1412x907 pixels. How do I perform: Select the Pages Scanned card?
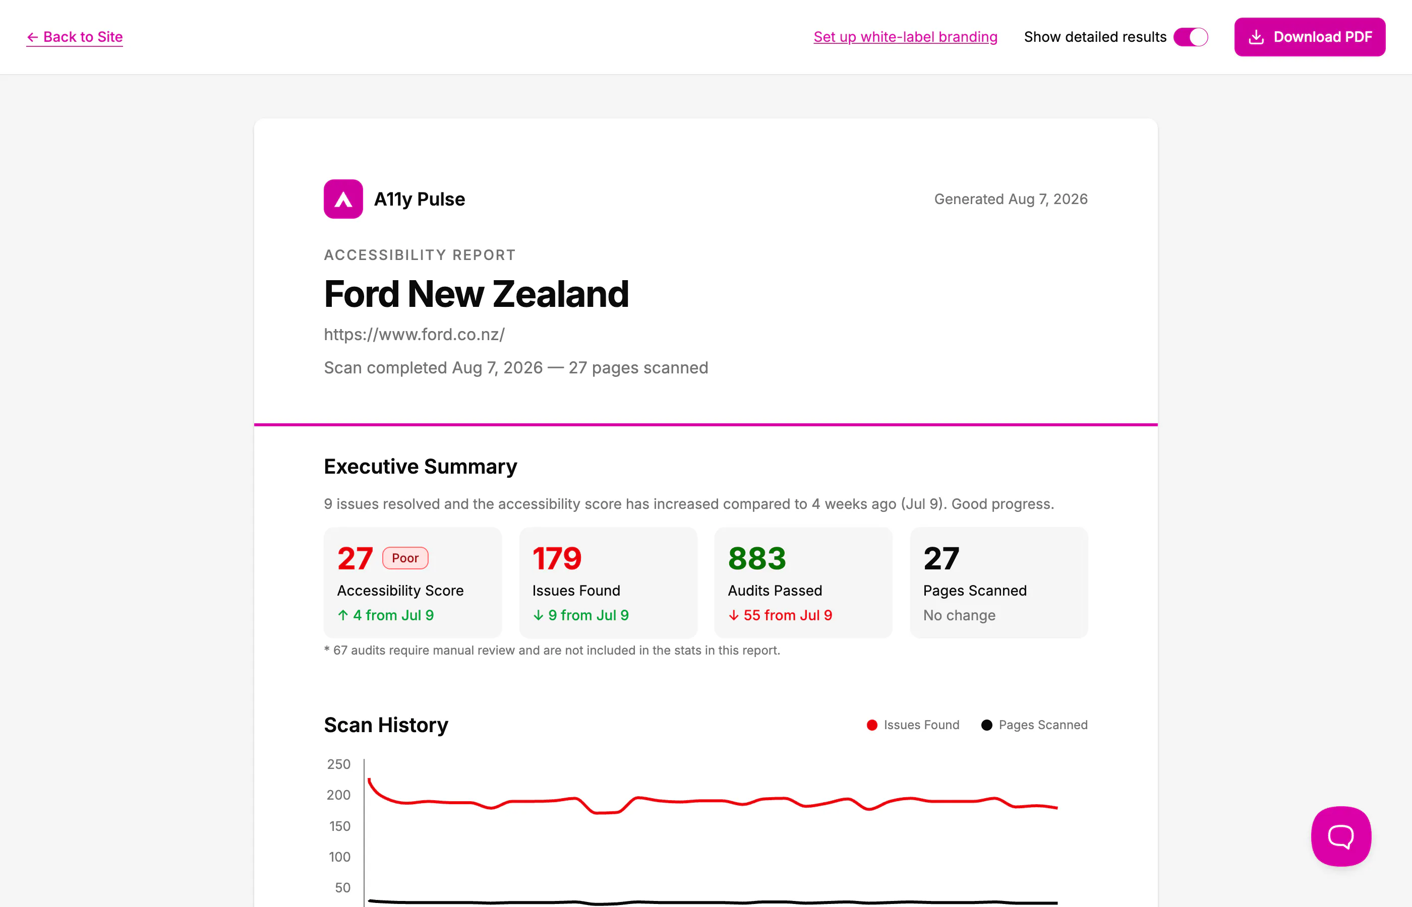[999, 582]
